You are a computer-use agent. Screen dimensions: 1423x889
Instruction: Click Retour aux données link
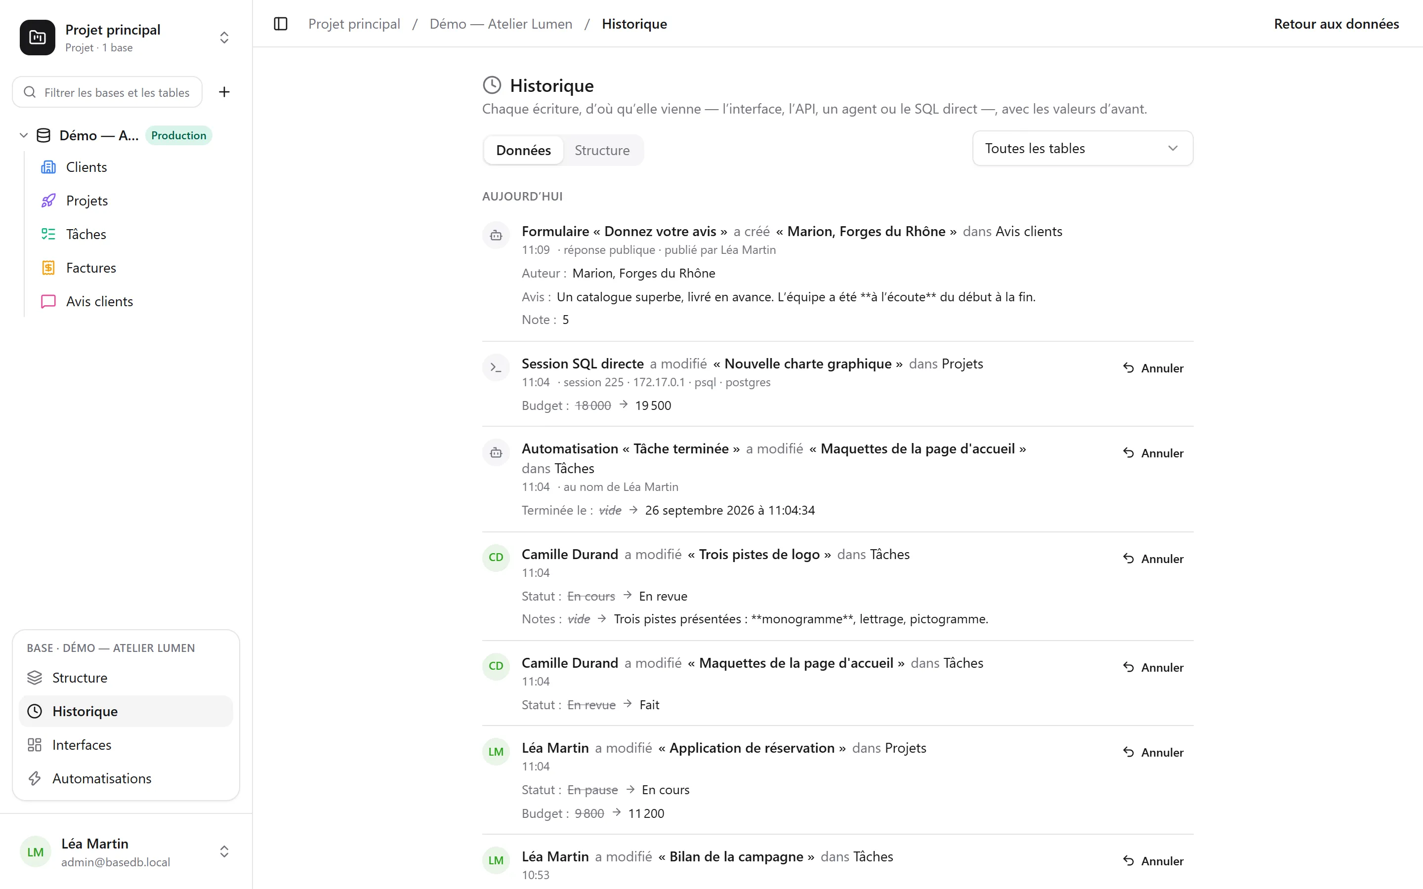click(1336, 24)
